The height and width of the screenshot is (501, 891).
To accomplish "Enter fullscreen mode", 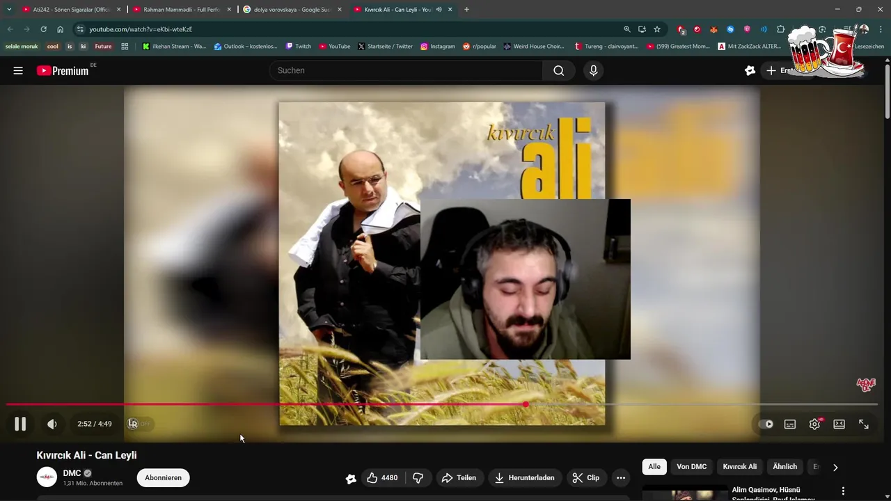I will [x=864, y=424].
